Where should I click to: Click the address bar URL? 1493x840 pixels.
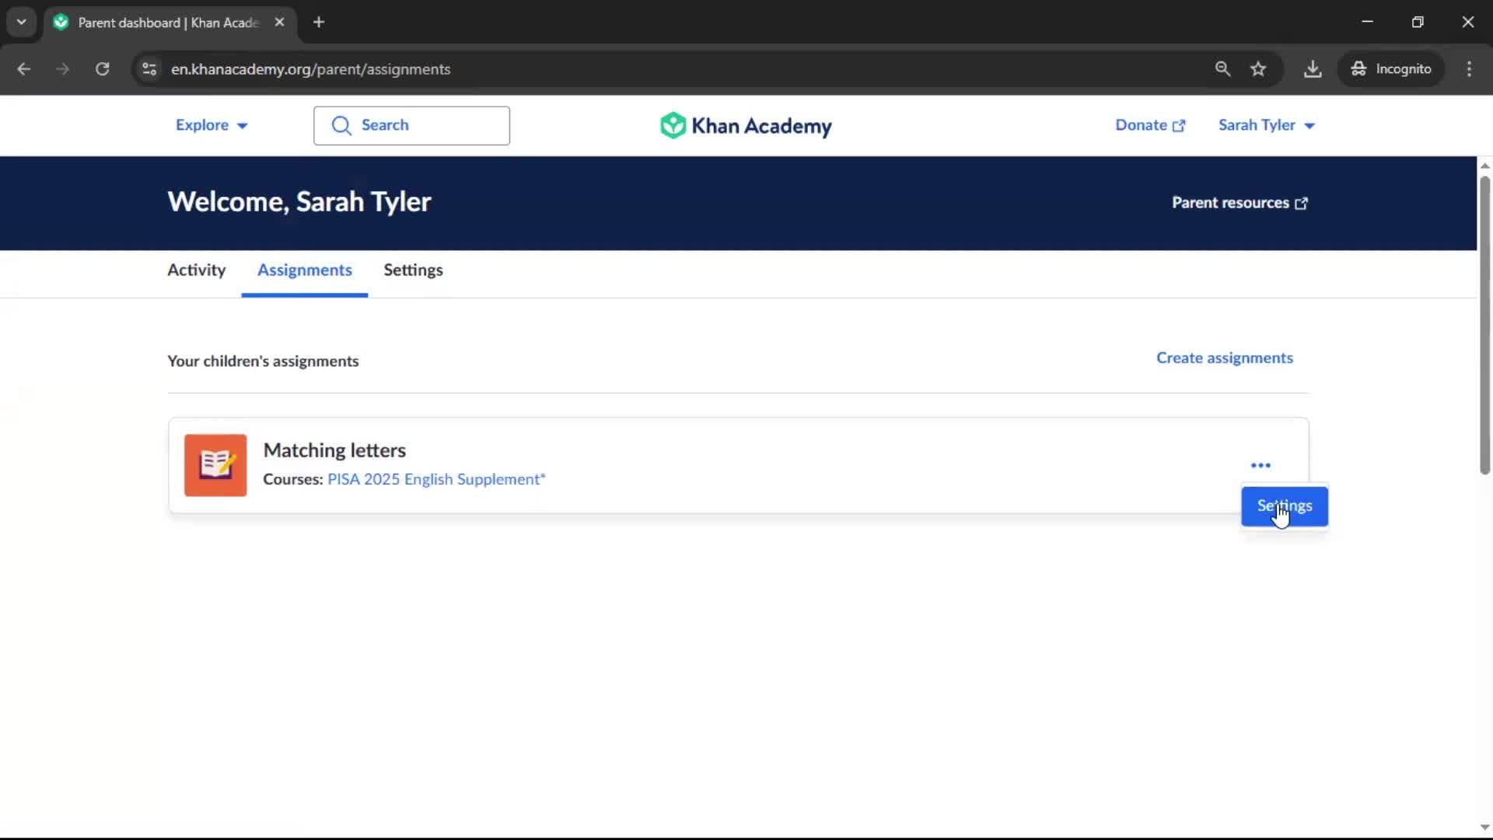[x=311, y=68]
